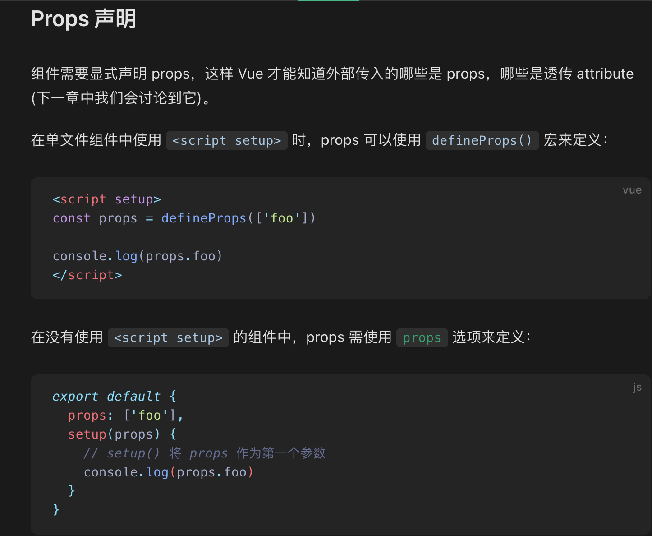This screenshot has height=536, width=652.
Task: Click the green `props` inline option code
Action: (x=422, y=337)
